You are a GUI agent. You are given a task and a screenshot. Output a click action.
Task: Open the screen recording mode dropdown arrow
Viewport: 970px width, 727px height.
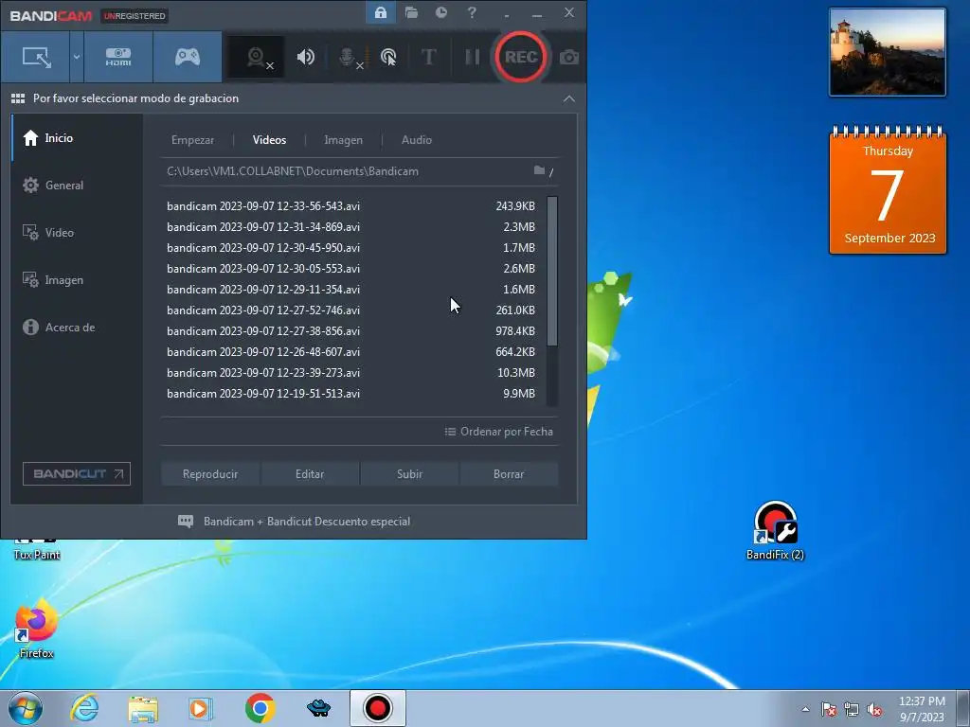click(77, 58)
